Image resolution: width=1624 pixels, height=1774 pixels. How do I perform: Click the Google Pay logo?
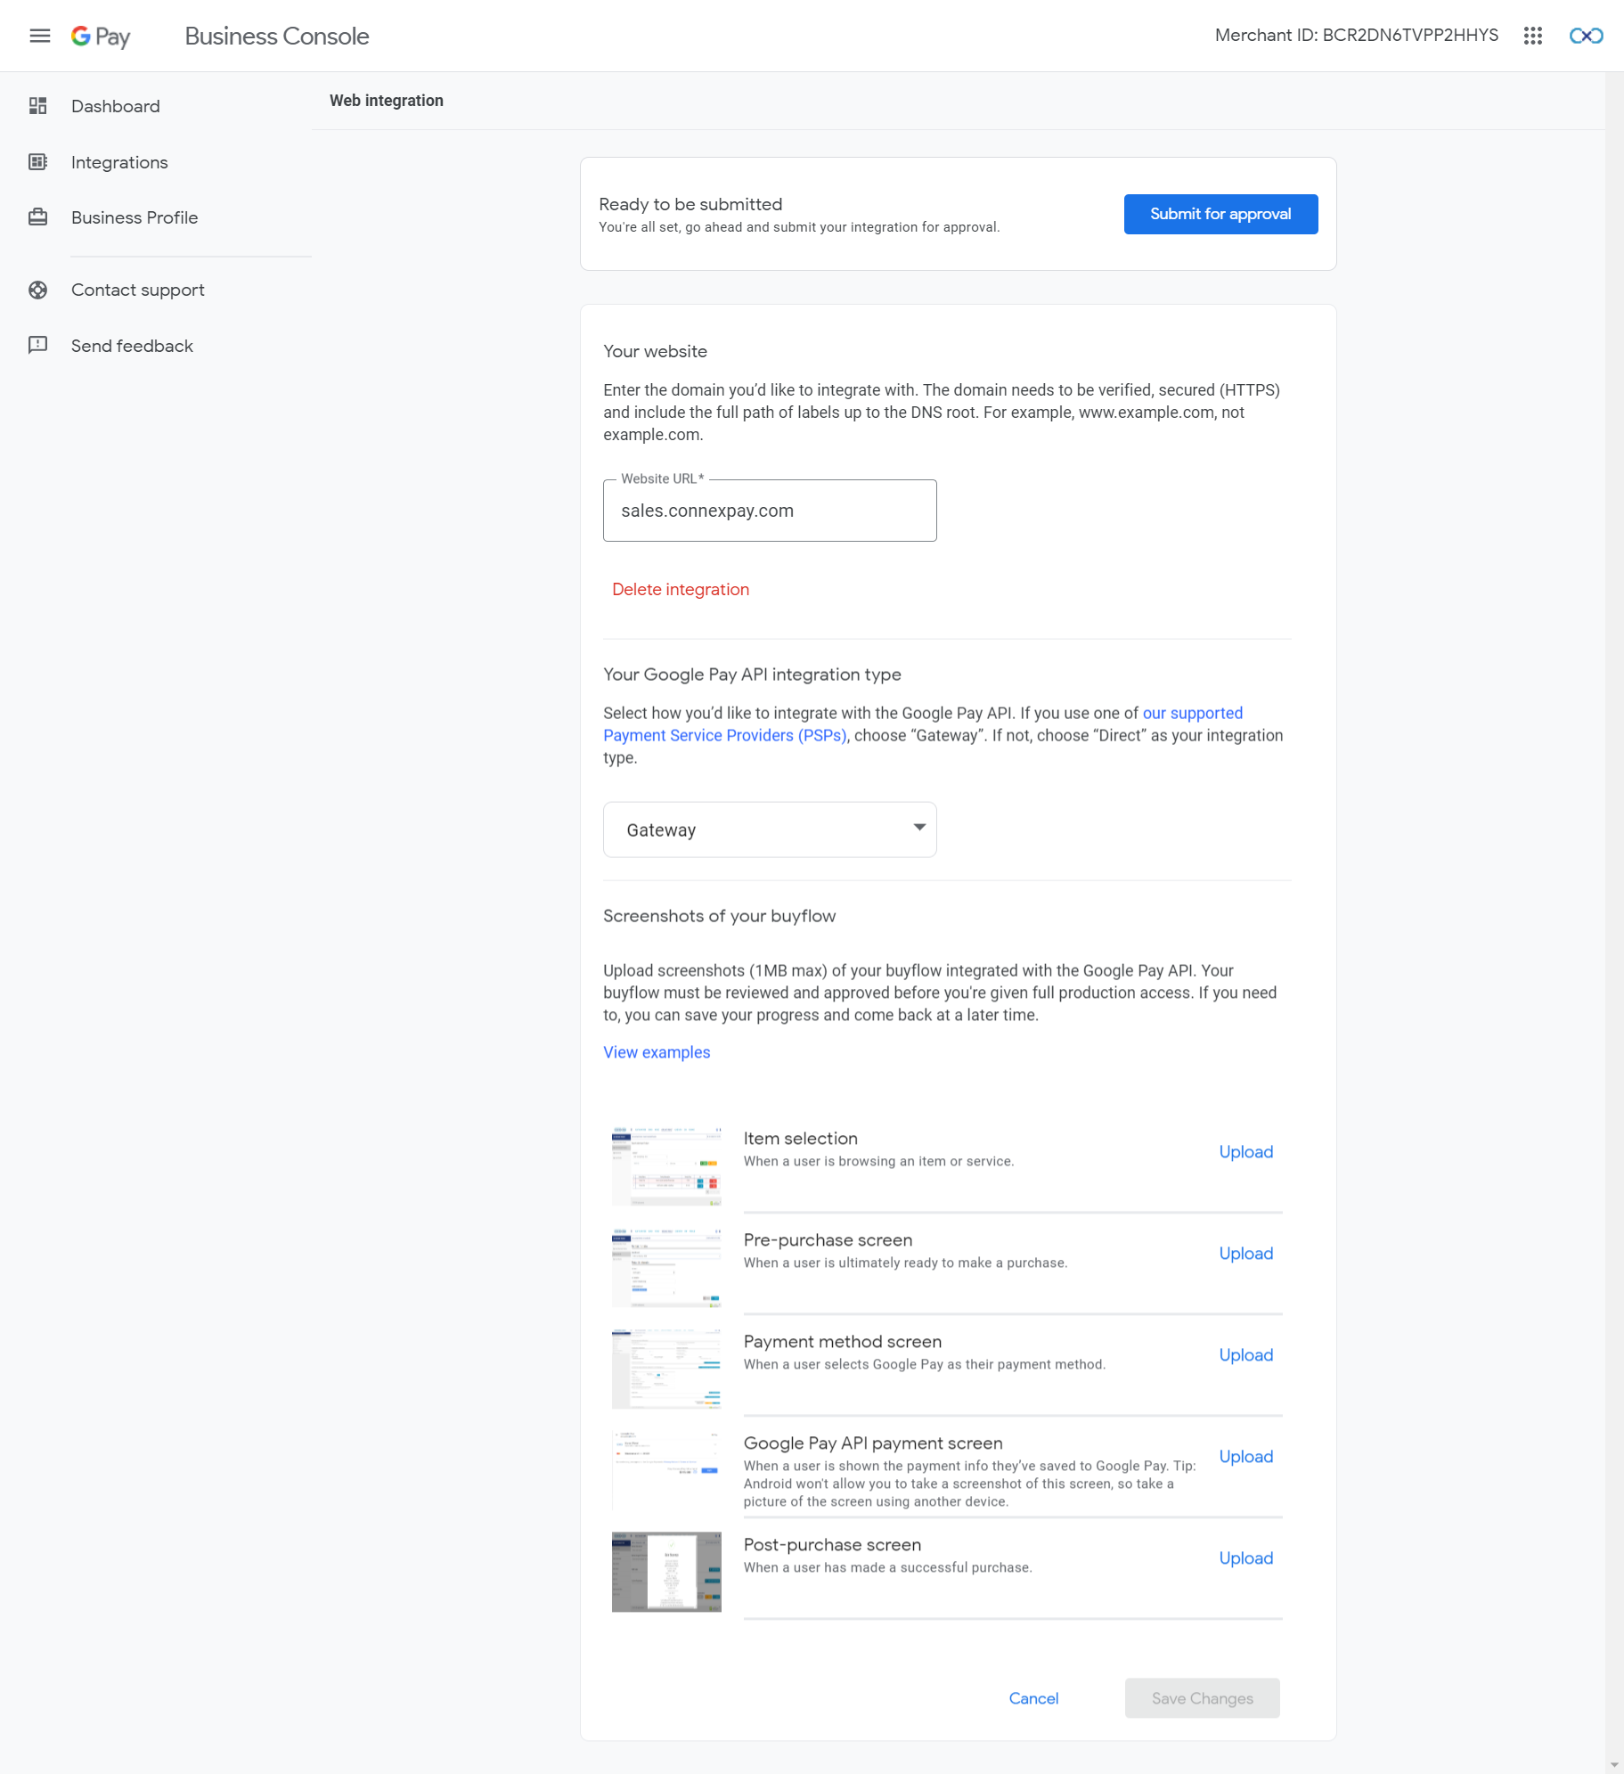pos(101,36)
